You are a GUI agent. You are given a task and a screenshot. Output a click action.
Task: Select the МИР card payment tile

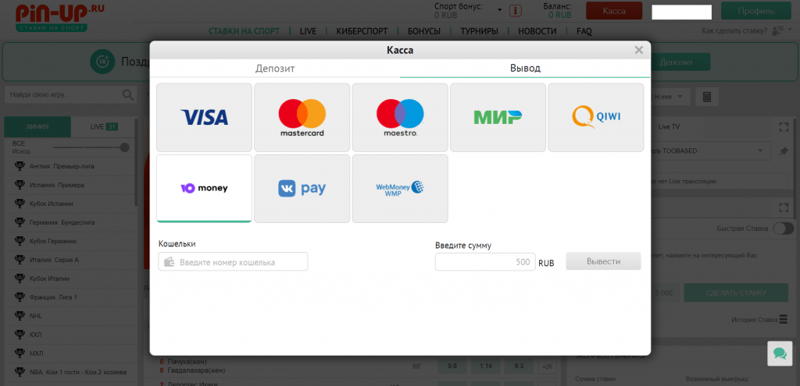coord(498,118)
